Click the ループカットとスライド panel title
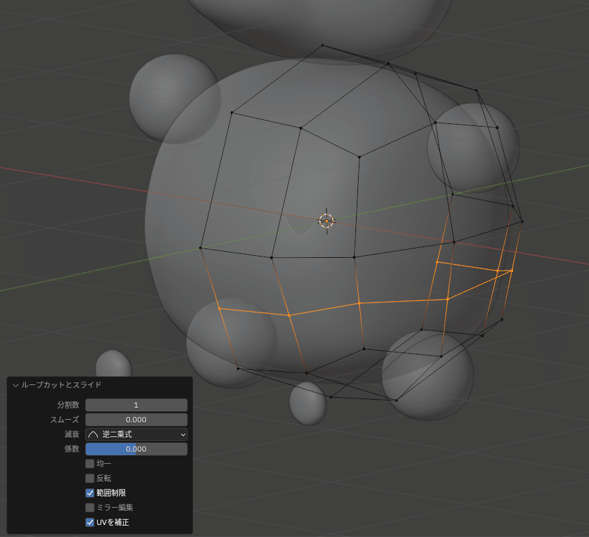This screenshot has width=589, height=537. 61,385
